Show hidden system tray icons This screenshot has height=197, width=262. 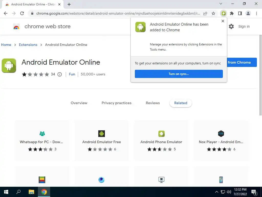(216, 192)
